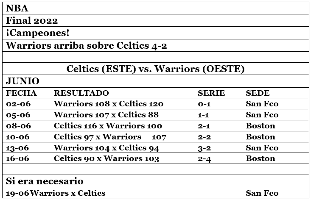Click result 'Celtics 116 x Warriors 100'
The height and width of the screenshot is (200, 311).
[x=108, y=126]
